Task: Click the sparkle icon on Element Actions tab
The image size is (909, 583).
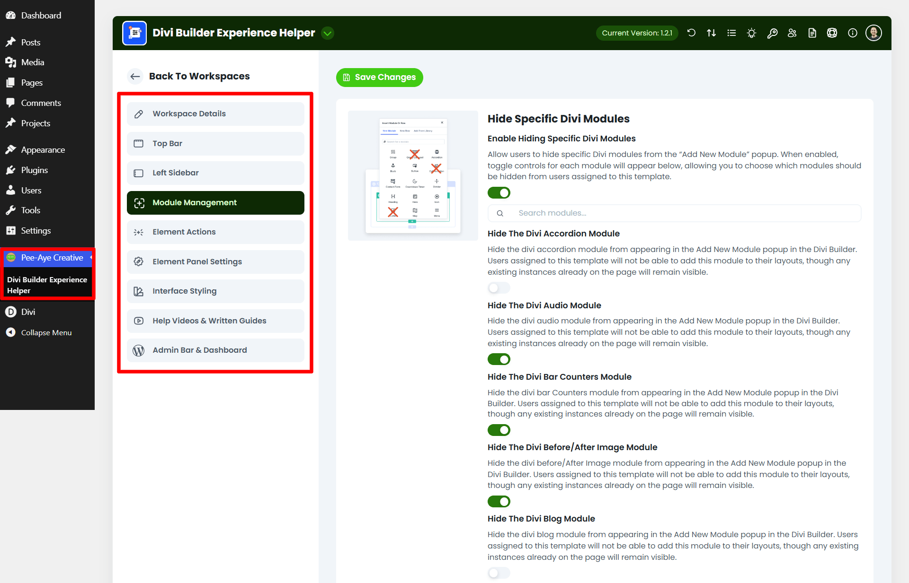Action: [139, 232]
